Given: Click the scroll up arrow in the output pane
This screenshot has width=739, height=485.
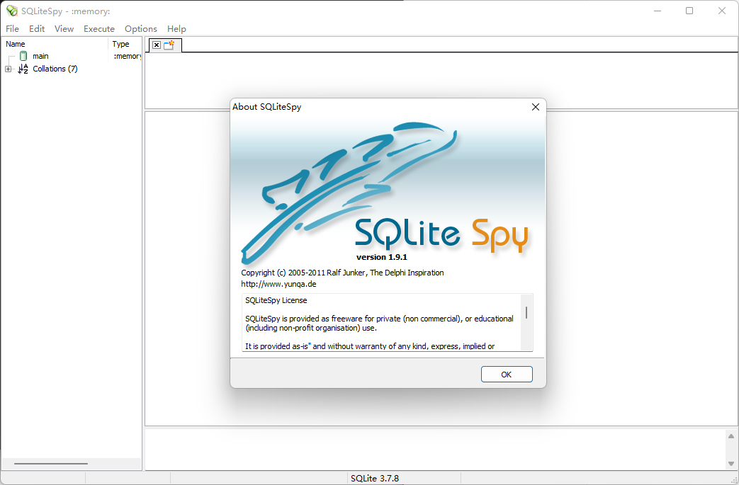Looking at the screenshot, I should click(x=731, y=436).
